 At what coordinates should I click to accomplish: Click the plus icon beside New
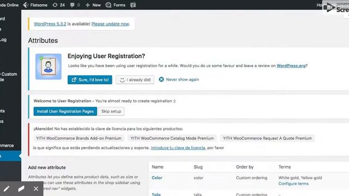(88, 5)
